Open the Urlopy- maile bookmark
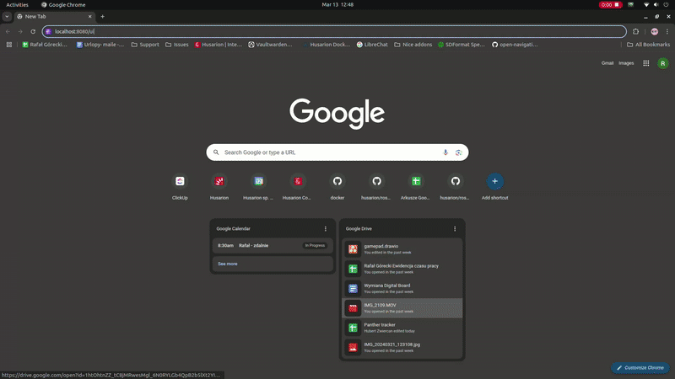This screenshot has height=379, width=675. coord(100,45)
